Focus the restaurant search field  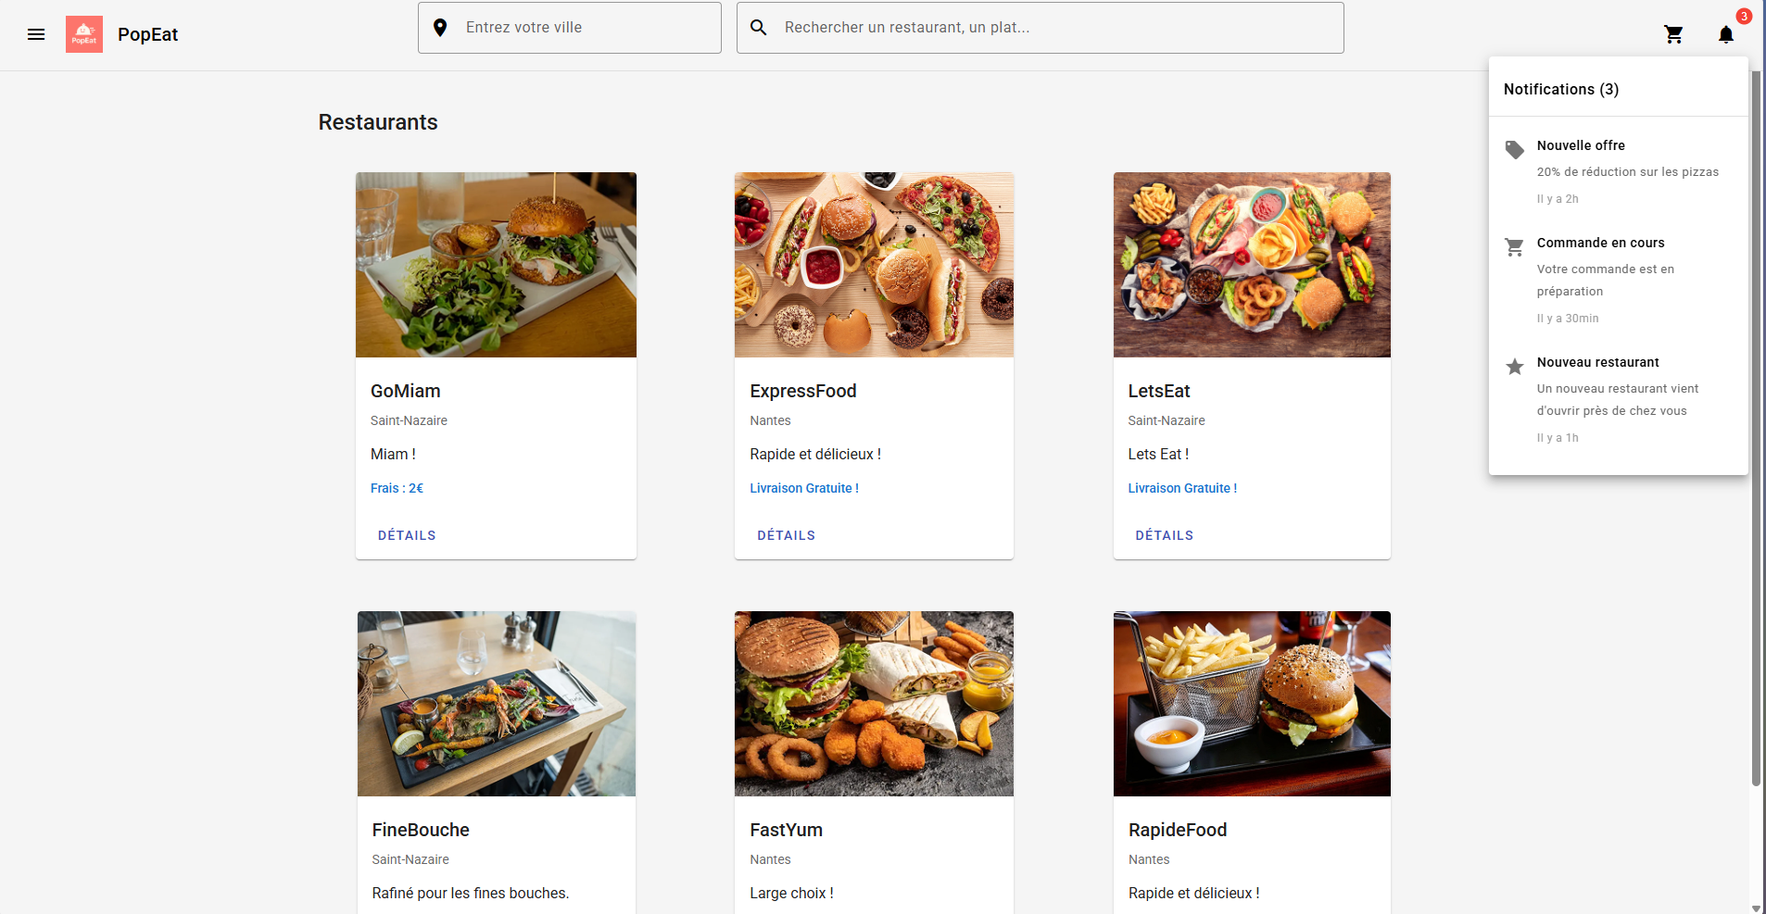[1056, 28]
